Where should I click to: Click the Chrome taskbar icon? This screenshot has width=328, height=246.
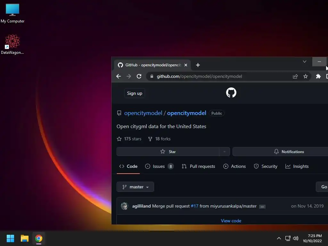(x=39, y=238)
